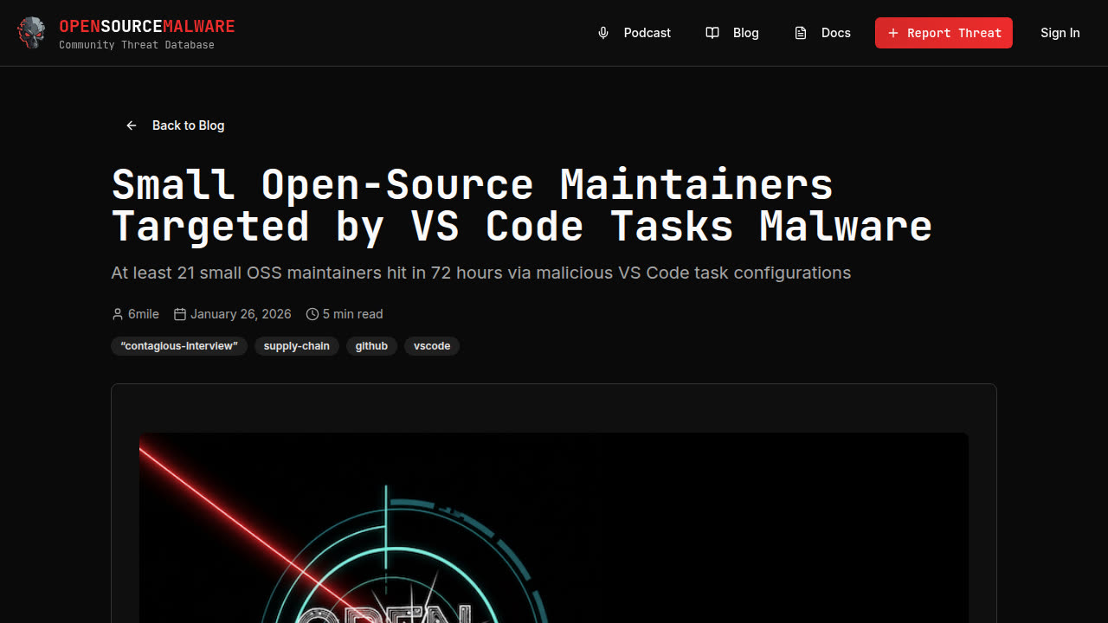Click the Report Threat button
The image size is (1108, 623).
coord(944,33)
